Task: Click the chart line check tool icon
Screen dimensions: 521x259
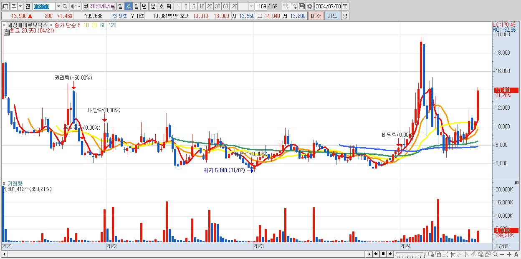Action: tap(294, 6)
